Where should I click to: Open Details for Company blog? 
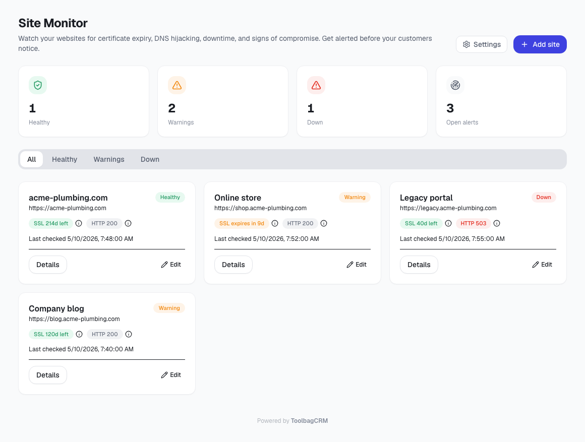(48, 375)
